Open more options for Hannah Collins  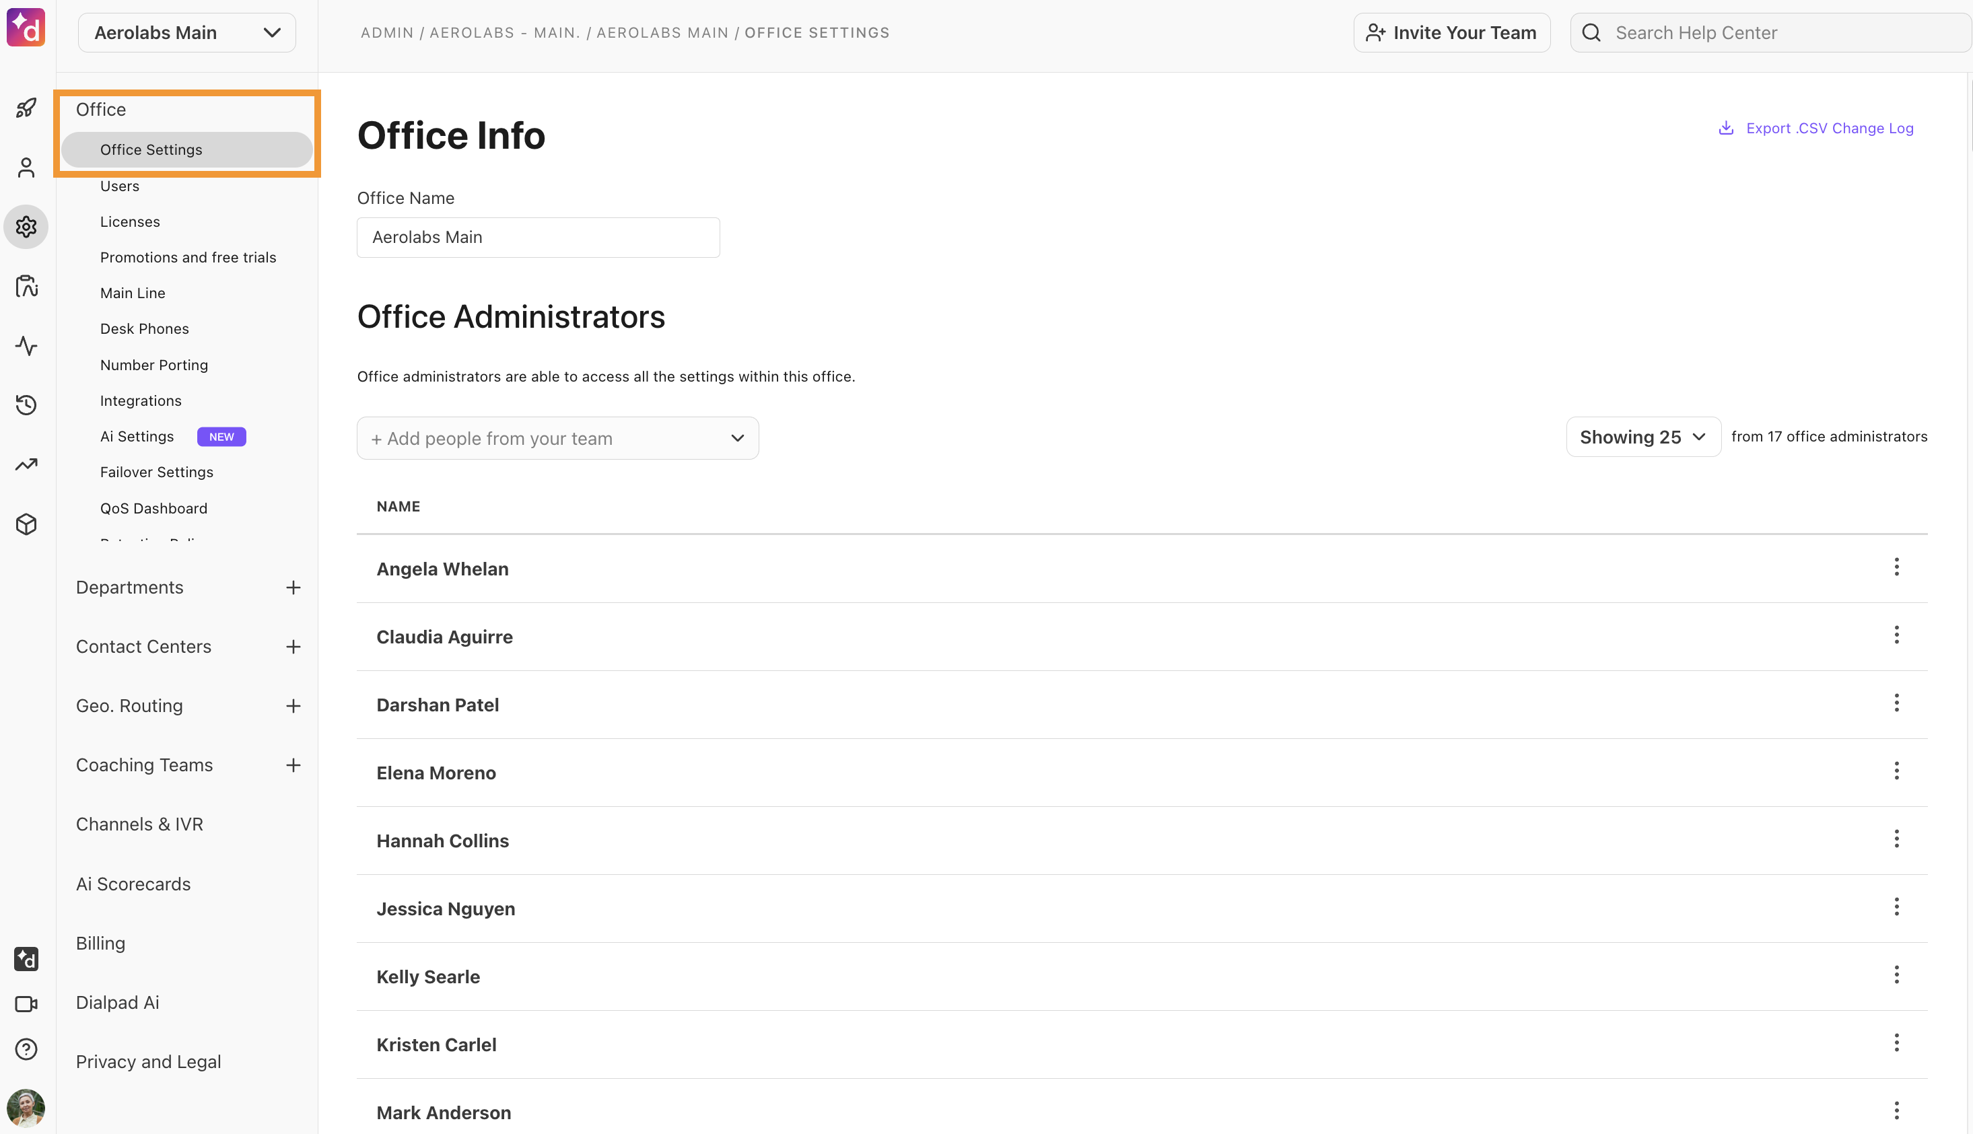click(1897, 839)
